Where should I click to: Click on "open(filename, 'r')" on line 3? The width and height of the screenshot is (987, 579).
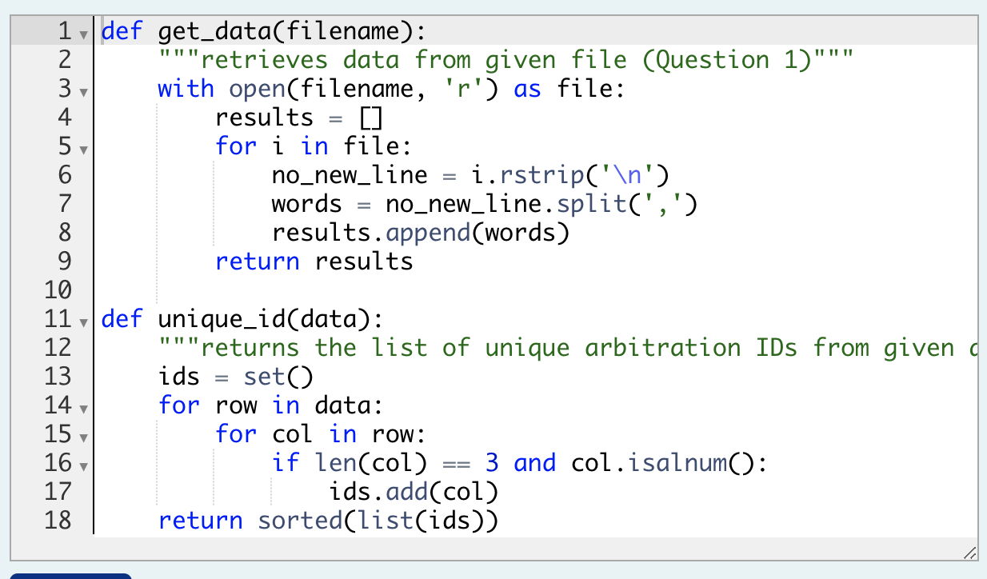pos(364,89)
